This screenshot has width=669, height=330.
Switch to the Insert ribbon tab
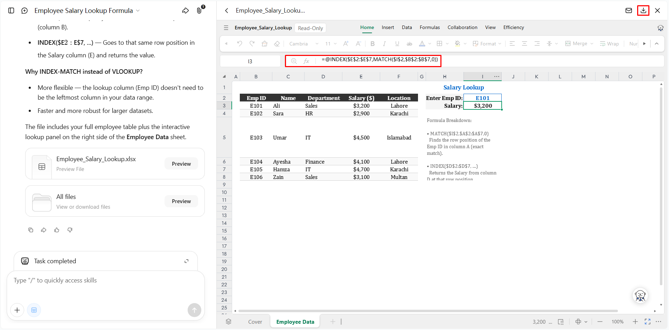coord(388,27)
